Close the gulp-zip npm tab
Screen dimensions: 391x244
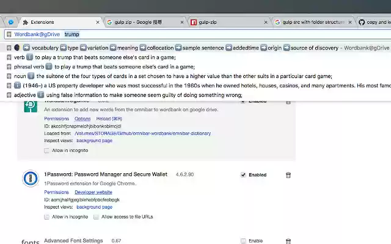click(x=266, y=22)
